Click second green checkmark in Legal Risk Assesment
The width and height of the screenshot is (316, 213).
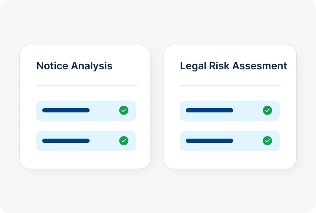point(267,141)
